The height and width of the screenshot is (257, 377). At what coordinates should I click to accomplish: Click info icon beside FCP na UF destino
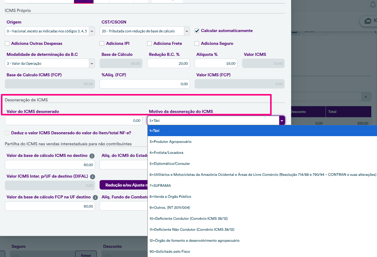95,197
